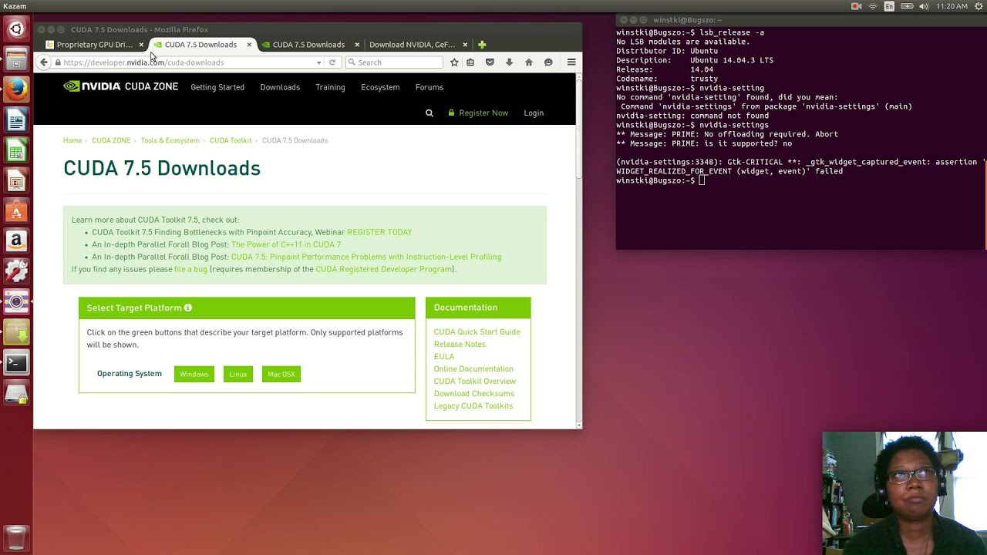Expand the URL bar history dropdown
Image resolution: width=987 pixels, height=555 pixels.
[x=318, y=62]
